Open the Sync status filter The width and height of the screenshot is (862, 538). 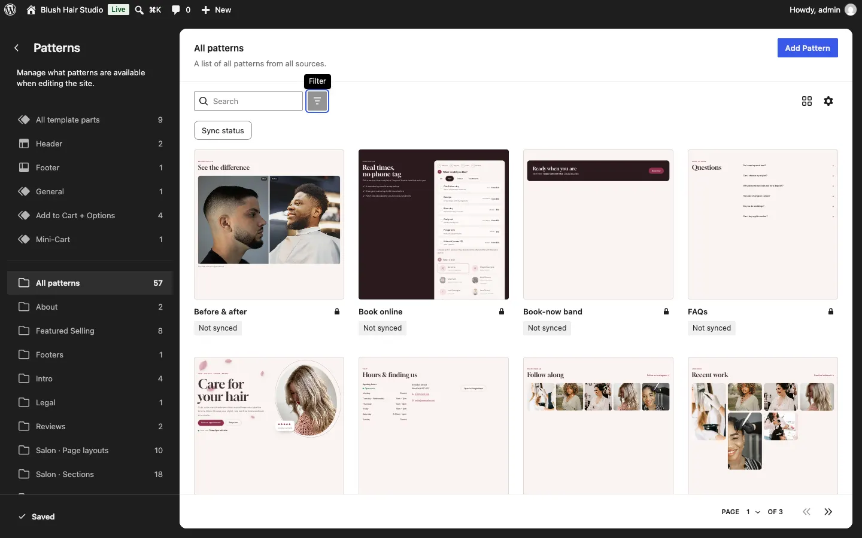click(x=223, y=130)
